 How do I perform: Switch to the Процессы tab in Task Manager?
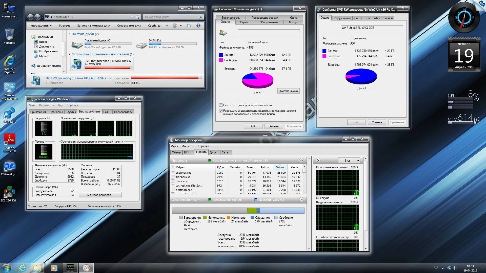pyautogui.click(x=56, y=112)
